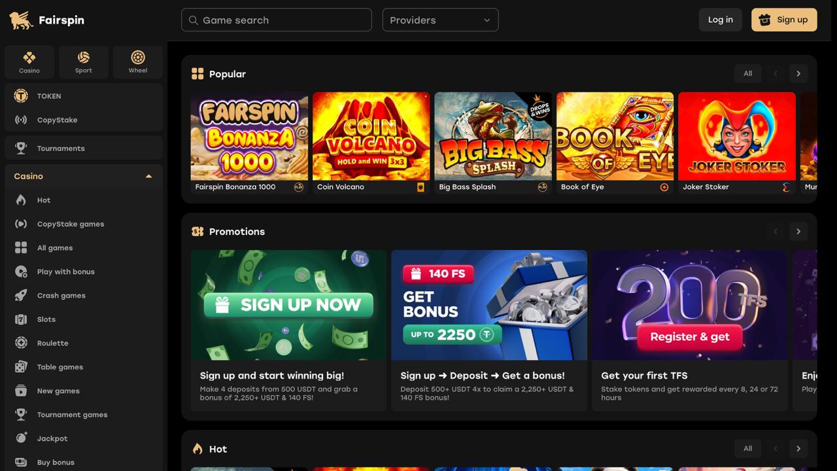
Task: Open the 200 TFS Register banner
Action: tap(690, 305)
